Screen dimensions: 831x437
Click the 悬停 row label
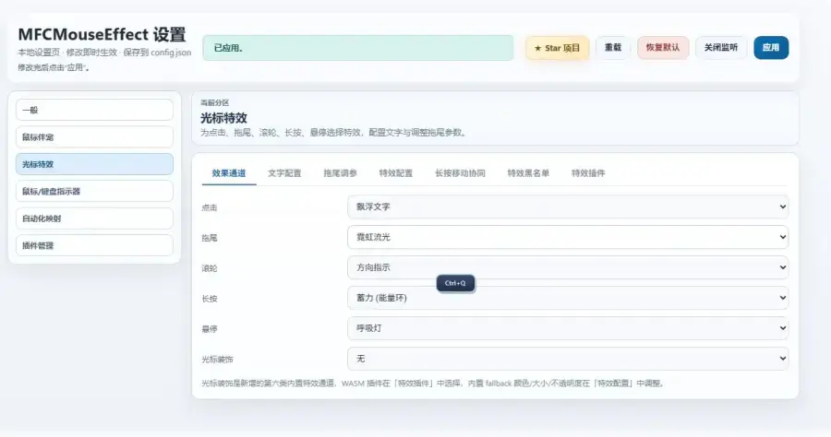(210, 329)
